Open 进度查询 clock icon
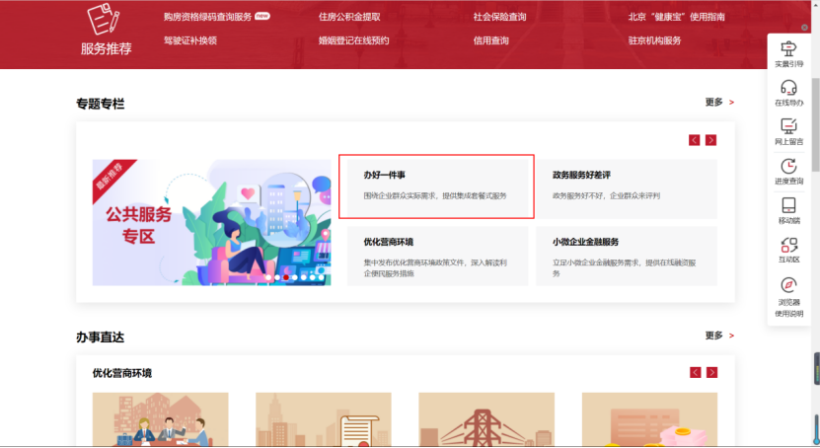This screenshot has width=820, height=448. [x=788, y=166]
